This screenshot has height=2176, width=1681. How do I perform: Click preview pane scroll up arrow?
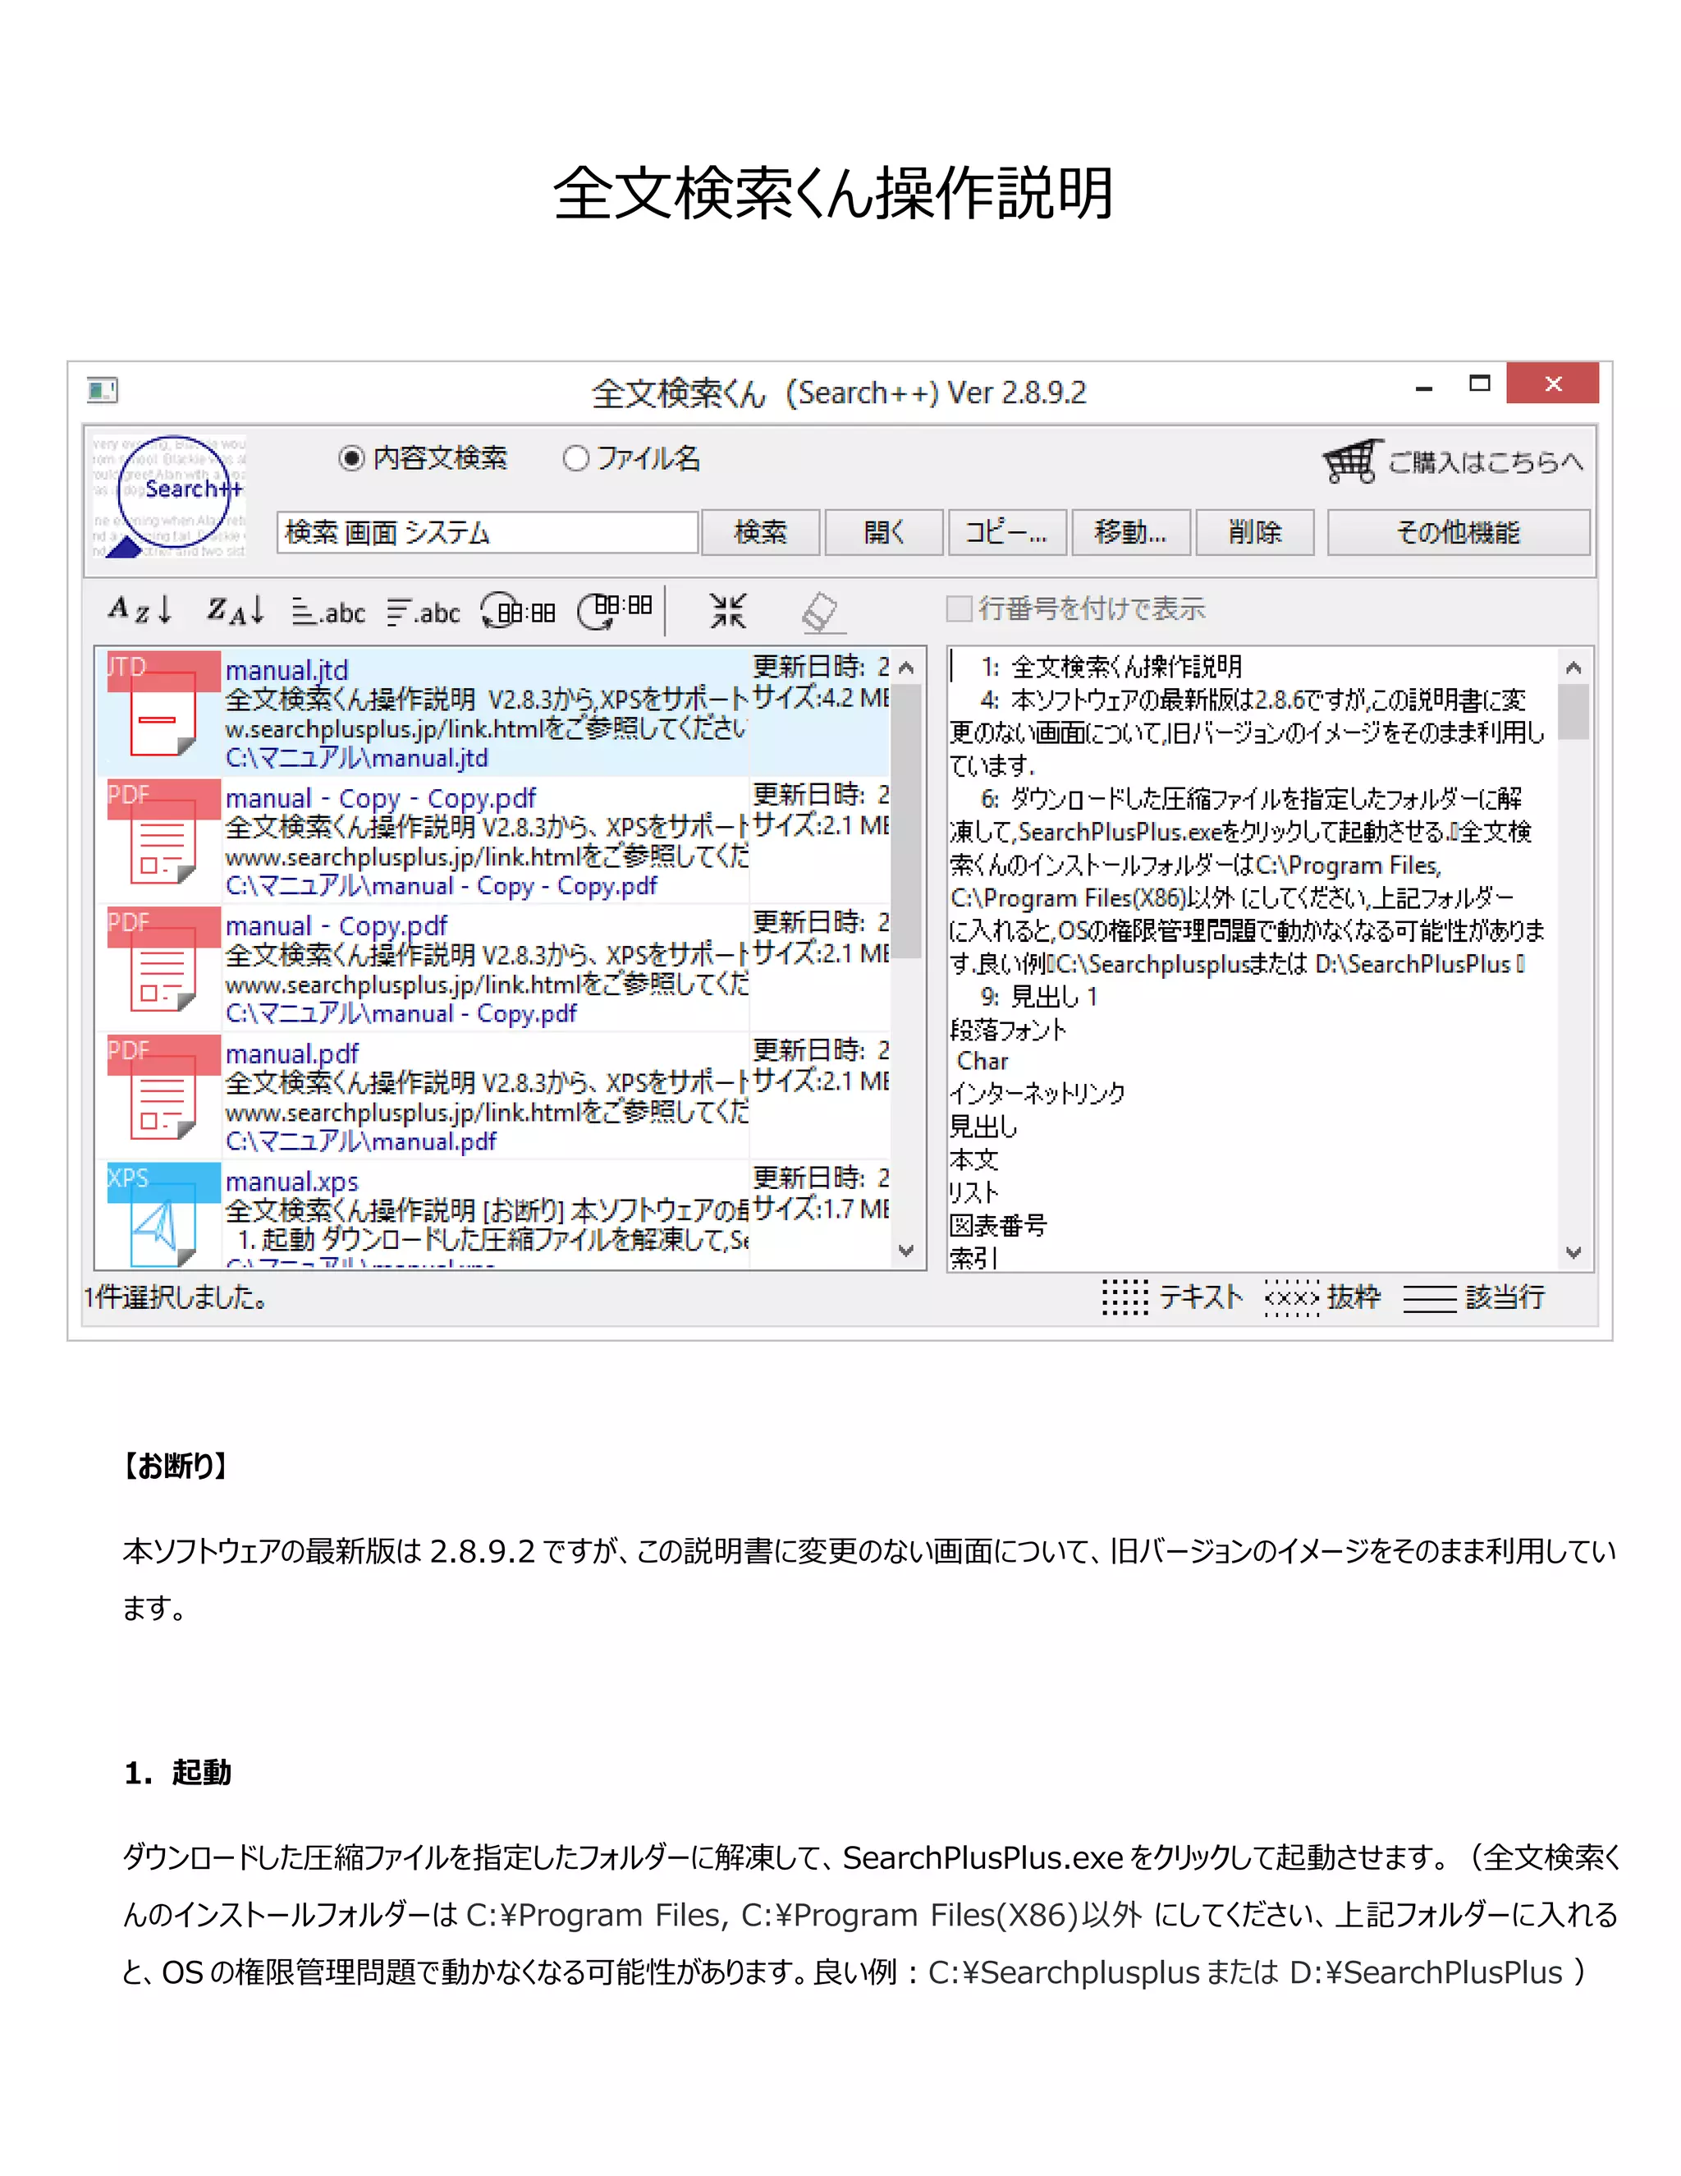click(1573, 668)
